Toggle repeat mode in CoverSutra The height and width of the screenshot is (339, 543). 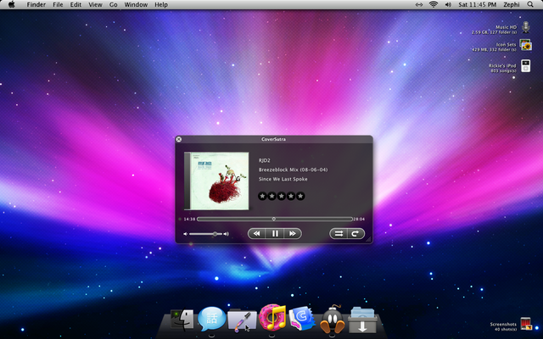click(x=355, y=234)
